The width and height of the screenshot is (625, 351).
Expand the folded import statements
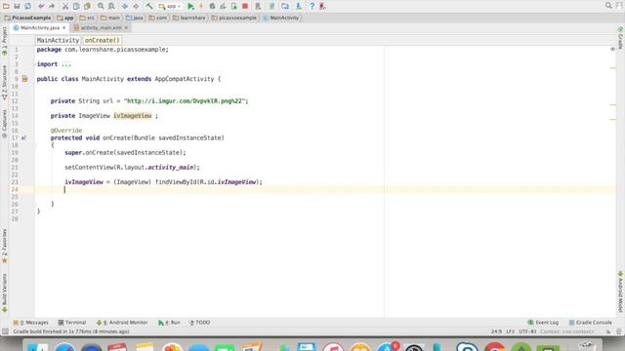66,64
